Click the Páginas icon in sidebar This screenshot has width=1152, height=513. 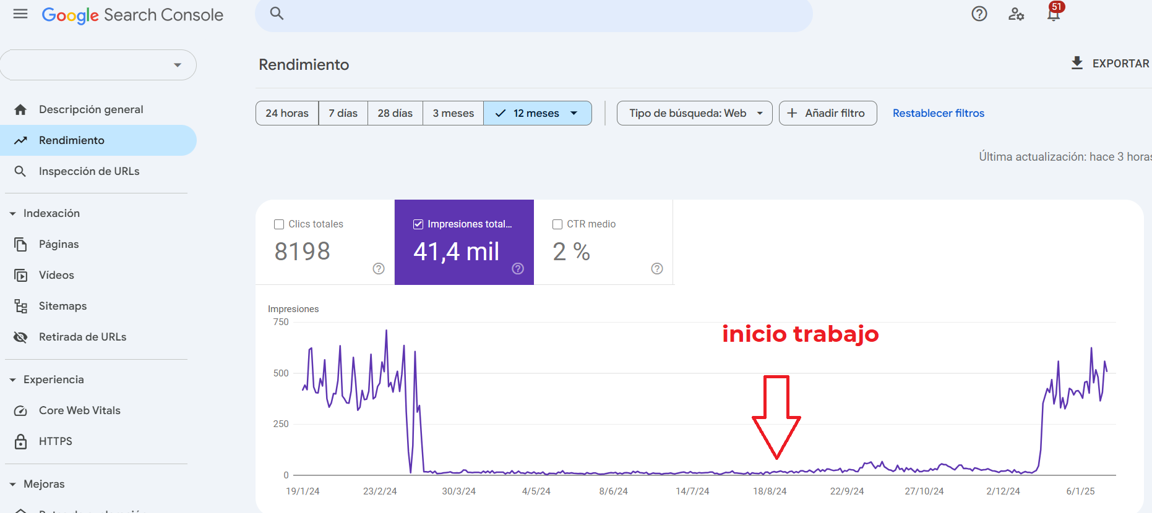[20, 244]
